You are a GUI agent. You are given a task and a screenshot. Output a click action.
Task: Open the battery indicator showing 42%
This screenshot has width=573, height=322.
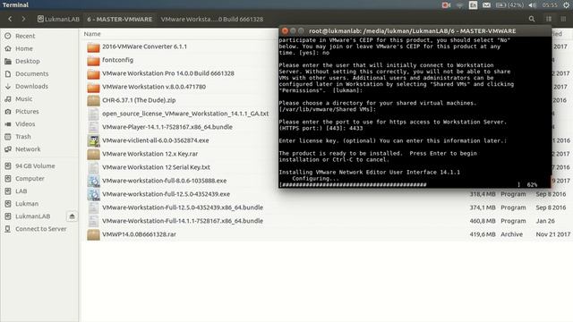tap(509, 5)
